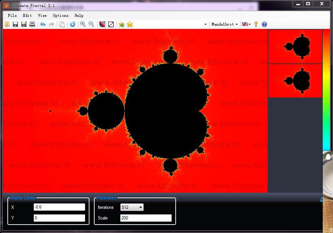Image resolution: width=333 pixels, height=233 pixels.
Task: Open a saved fractal file
Action: [7, 24]
